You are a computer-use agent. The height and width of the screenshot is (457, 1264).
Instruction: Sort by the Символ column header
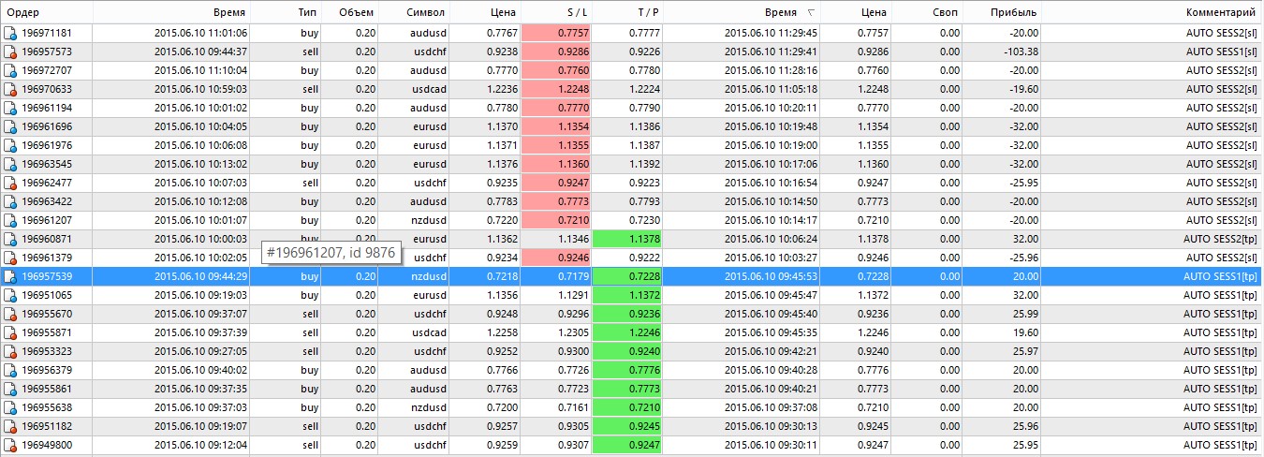pyautogui.click(x=416, y=12)
